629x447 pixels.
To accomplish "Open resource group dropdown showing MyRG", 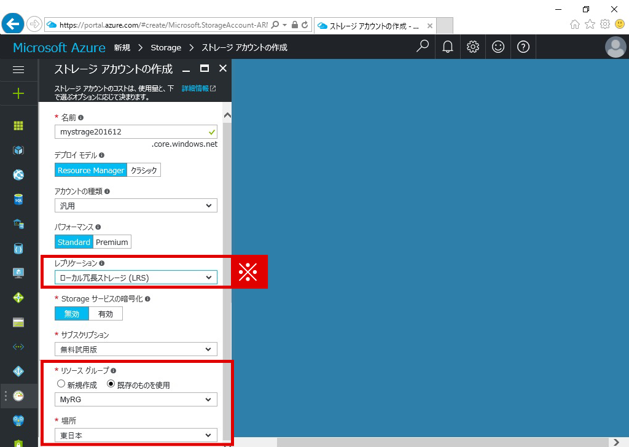I will tap(136, 399).
